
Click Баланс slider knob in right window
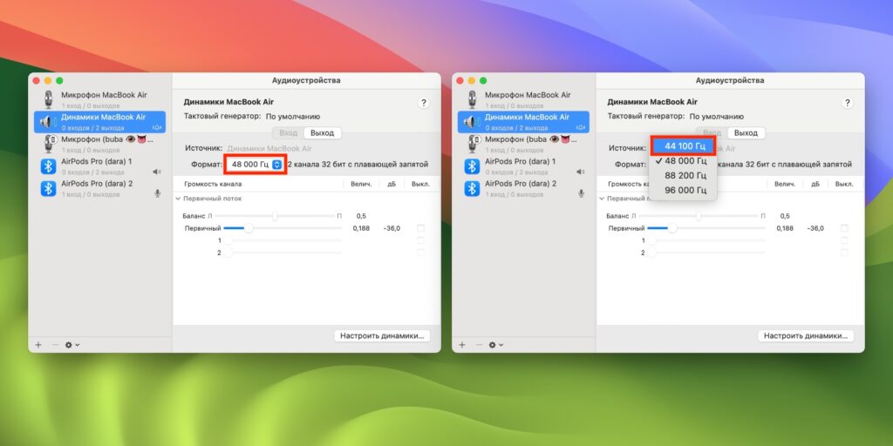(699, 216)
